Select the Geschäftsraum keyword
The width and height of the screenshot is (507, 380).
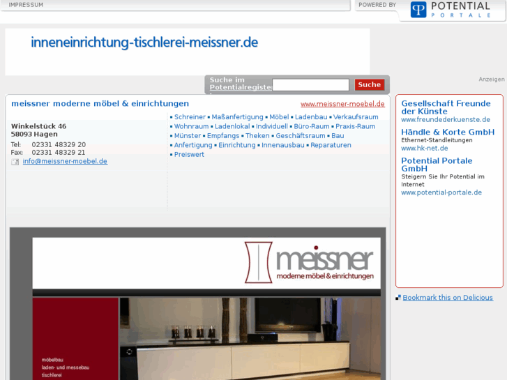tap(301, 135)
